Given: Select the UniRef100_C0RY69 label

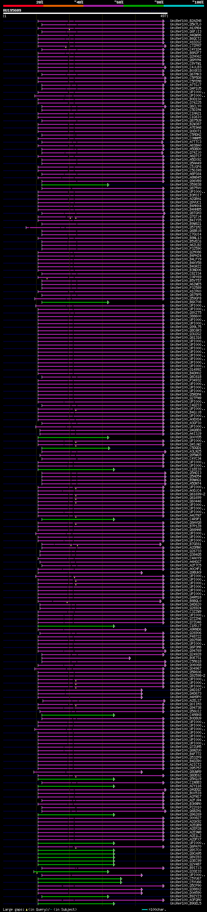Looking at the screenshot, I should pyautogui.click(x=185, y=277).
